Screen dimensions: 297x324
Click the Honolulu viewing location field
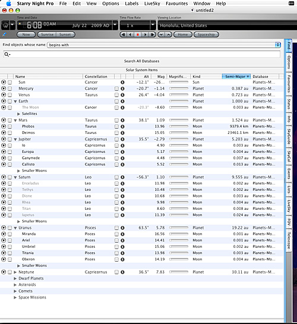coord(227,25)
